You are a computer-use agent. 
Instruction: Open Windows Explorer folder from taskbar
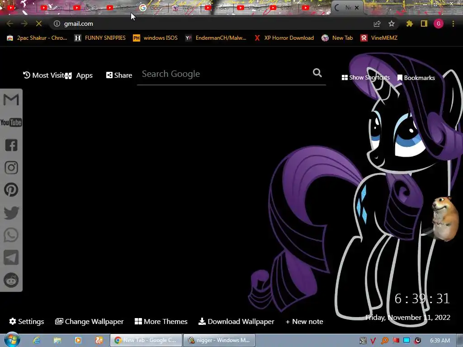click(57, 340)
